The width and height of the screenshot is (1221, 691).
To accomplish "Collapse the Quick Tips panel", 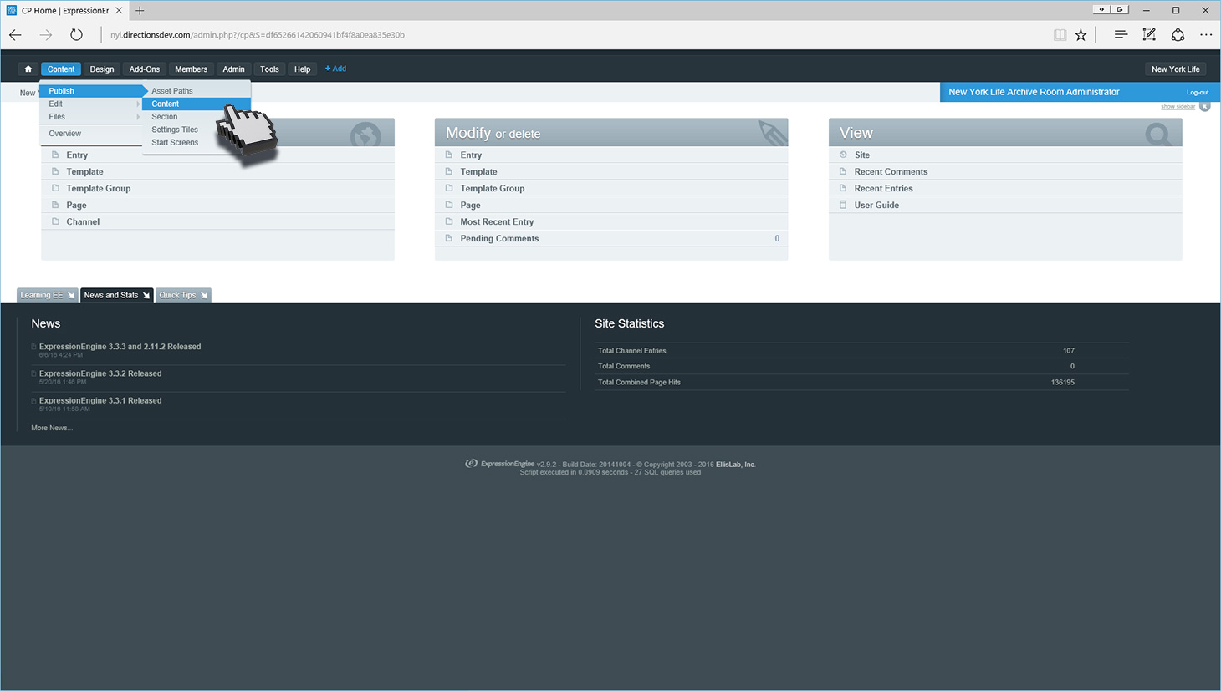I will pos(183,295).
